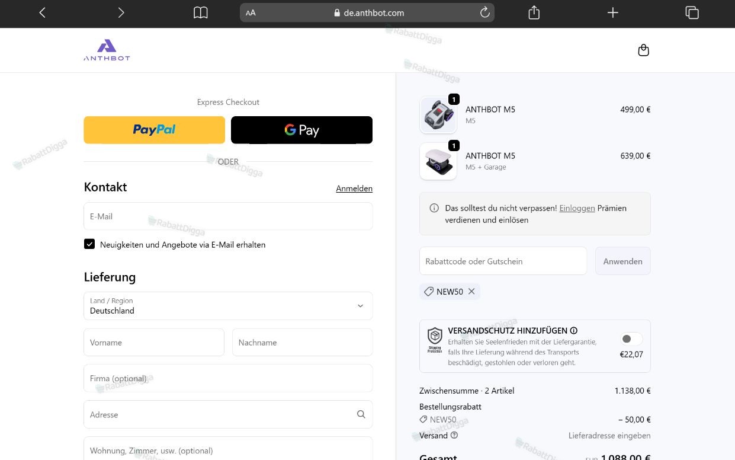The image size is (735, 460).
Task: Focus the Wohnung, Zimmer, usw. field
Action: tap(228, 449)
